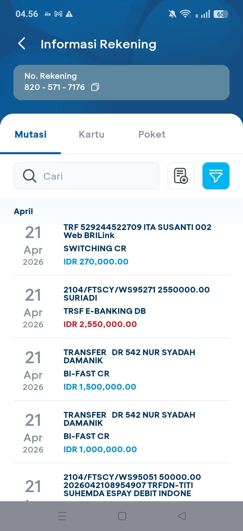Open the TITI SUHEMDA ESPAY DEBIT transaction
The height and width of the screenshot is (531, 243).
(x=122, y=485)
